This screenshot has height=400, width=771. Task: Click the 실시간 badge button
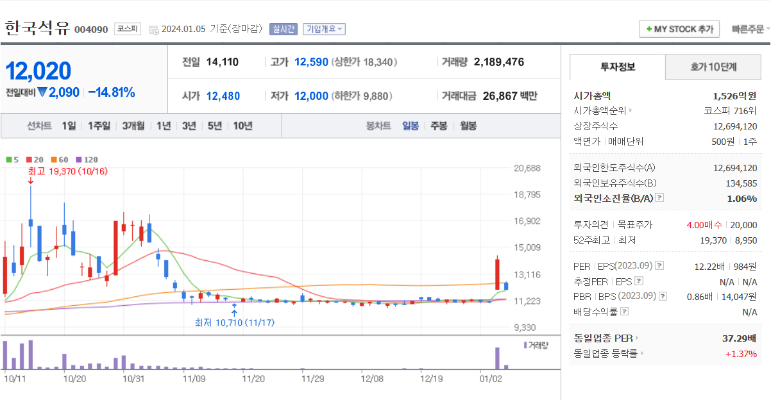(283, 29)
